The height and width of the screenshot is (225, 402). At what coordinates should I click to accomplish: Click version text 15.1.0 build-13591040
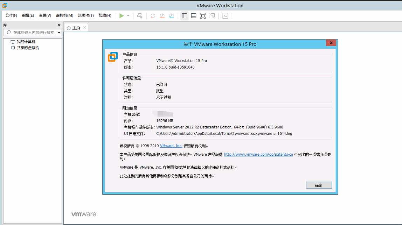point(175,67)
